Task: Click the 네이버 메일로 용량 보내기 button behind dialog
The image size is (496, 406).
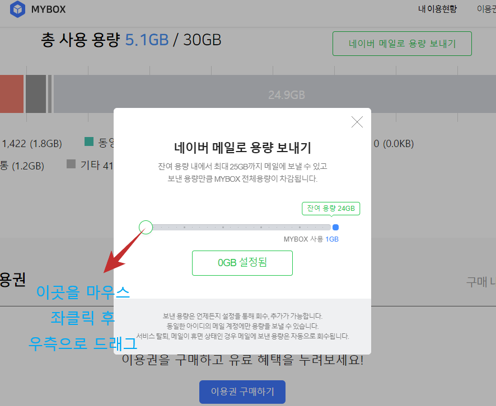Action: 402,44
